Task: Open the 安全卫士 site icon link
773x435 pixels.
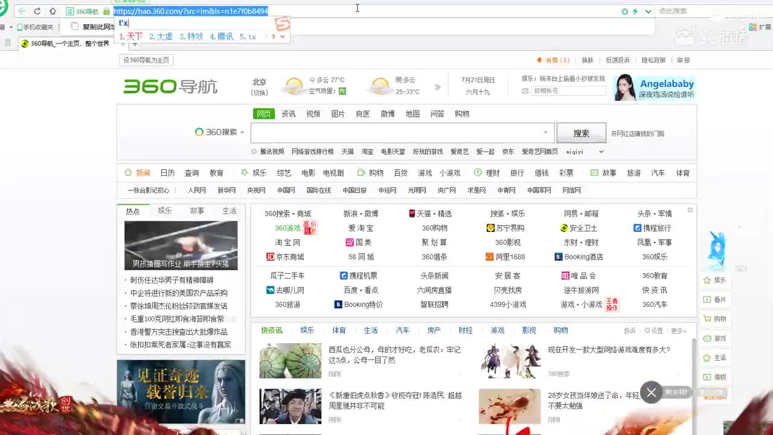Action: click(x=564, y=228)
